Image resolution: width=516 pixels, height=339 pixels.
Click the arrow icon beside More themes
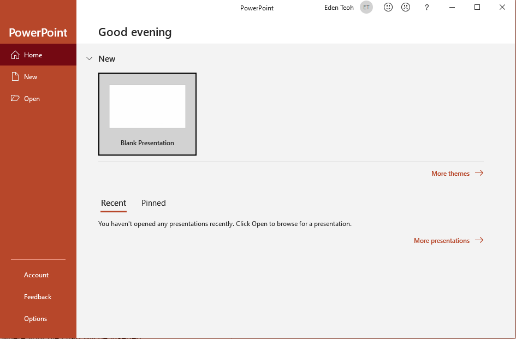(x=479, y=173)
